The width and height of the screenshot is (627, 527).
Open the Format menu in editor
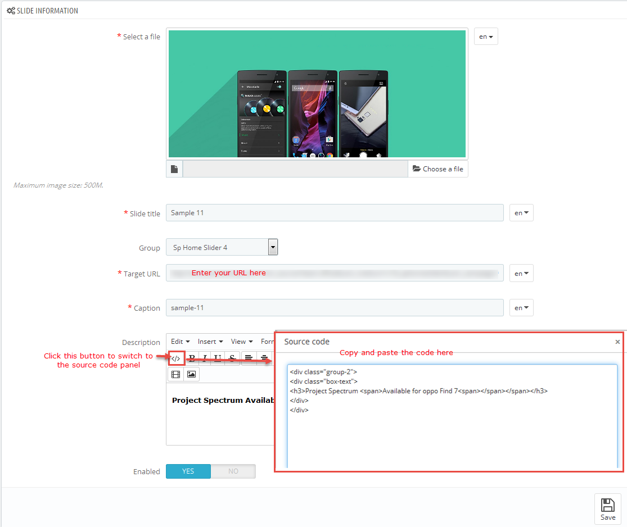click(267, 342)
